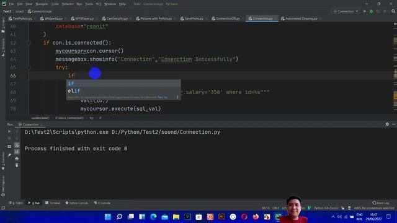Open the Favorites tool window sidebar button

click(3, 161)
